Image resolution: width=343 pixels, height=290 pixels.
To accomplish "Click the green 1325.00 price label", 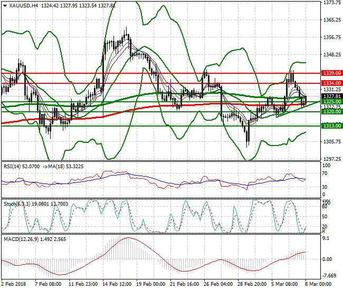I will click(x=332, y=102).
